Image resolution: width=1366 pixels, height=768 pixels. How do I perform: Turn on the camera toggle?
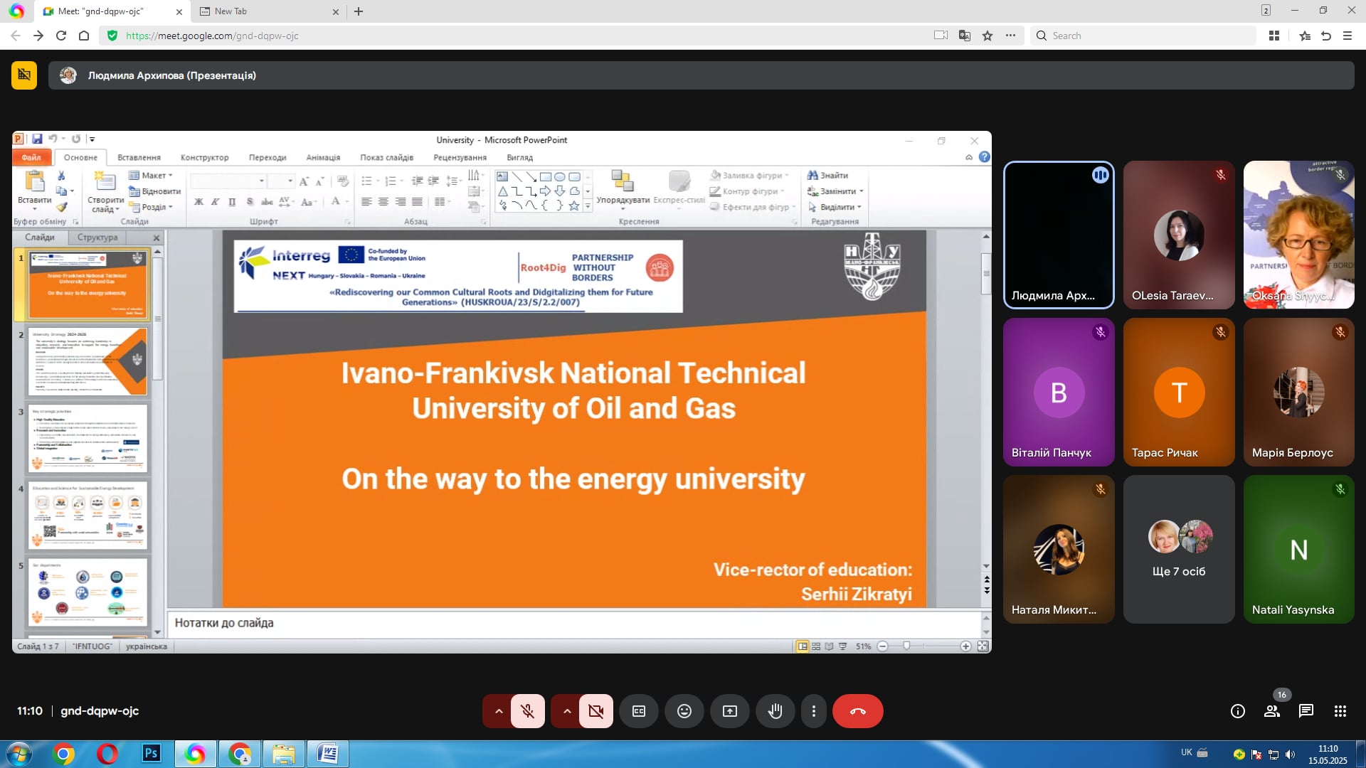pyautogui.click(x=595, y=711)
